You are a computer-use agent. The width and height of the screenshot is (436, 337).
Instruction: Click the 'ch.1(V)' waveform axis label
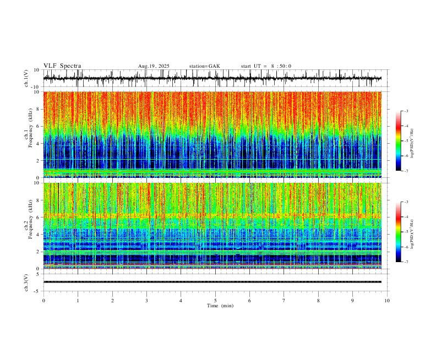click(26, 78)
